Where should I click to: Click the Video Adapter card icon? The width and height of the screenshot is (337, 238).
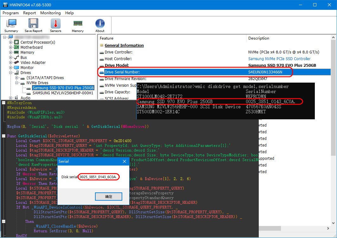pos(16,63)
